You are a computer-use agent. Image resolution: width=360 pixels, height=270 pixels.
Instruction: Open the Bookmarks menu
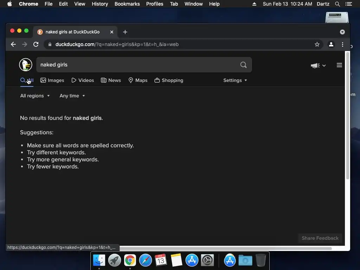[127, 4]
